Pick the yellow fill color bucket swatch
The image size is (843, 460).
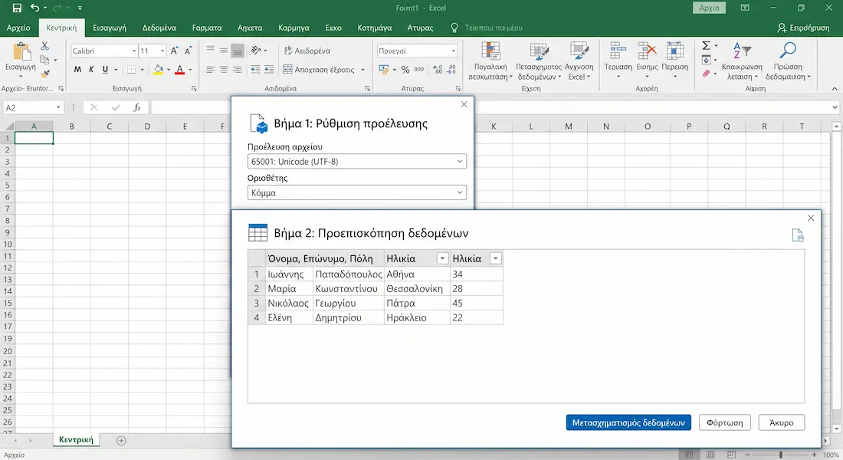pos(158,70)
